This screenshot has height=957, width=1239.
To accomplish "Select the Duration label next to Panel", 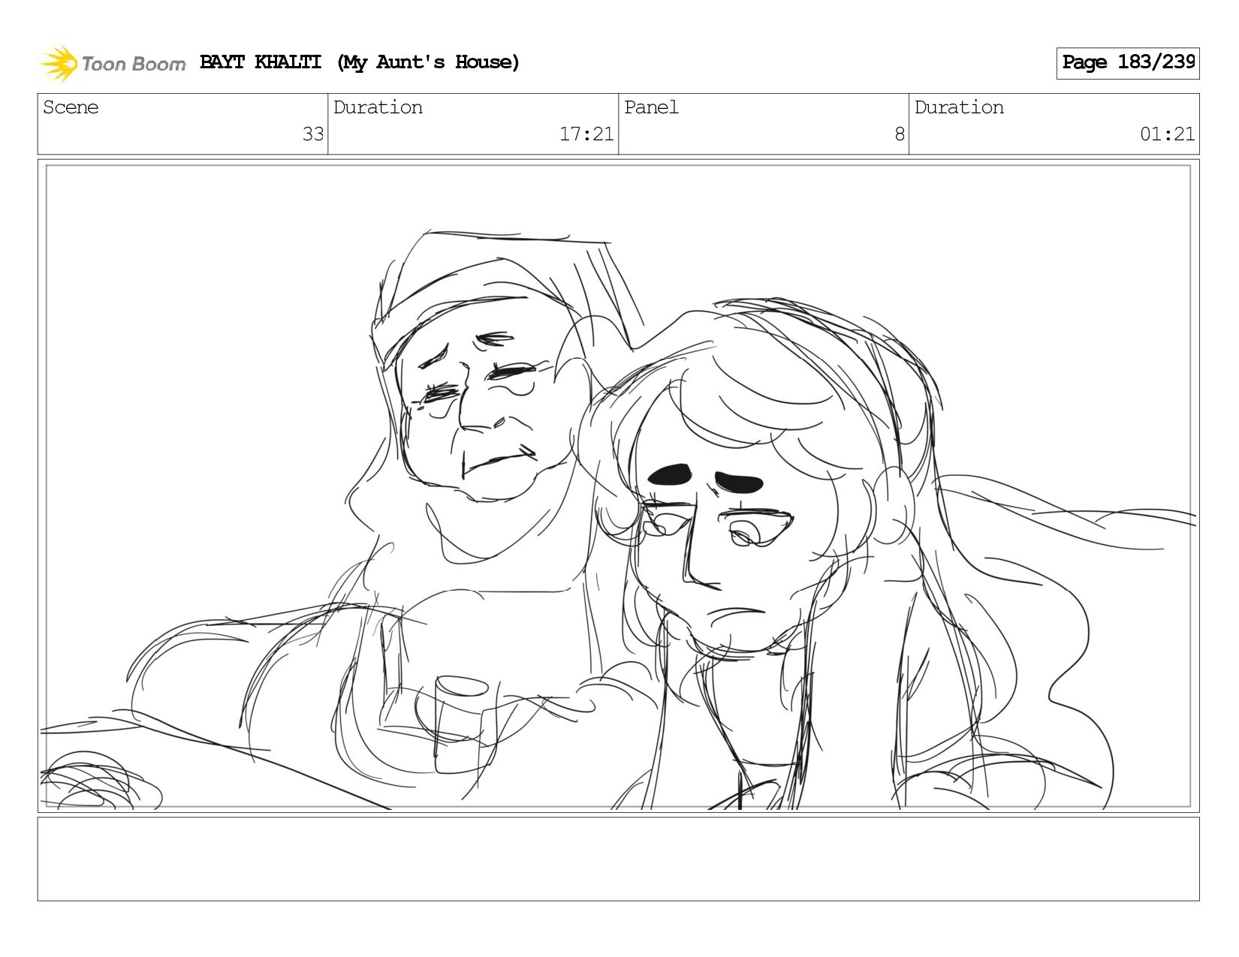I will coord(959,107).
